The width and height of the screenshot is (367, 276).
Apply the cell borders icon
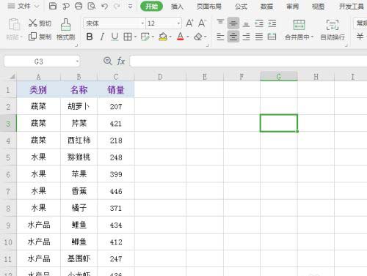tap(128, 37)
